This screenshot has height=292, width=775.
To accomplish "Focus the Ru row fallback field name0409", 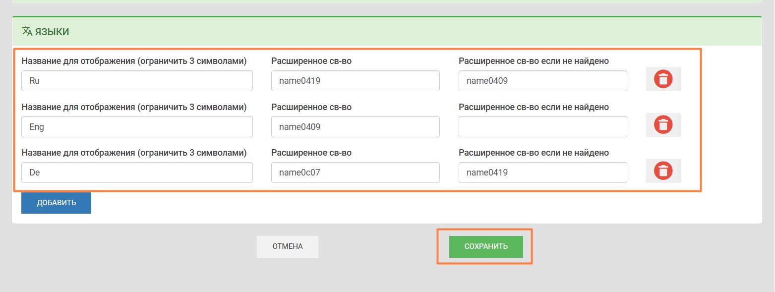I will 542,81.
